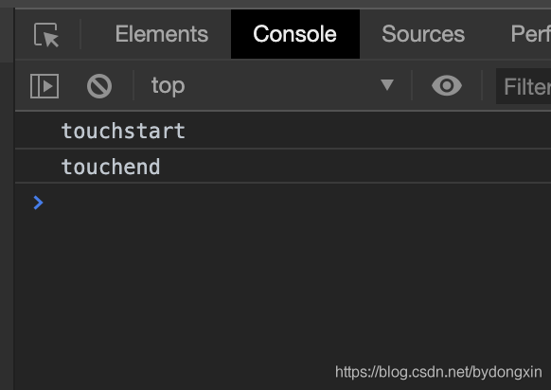Clear console with the ban icon
551x390 pixels.
[99, 86]
